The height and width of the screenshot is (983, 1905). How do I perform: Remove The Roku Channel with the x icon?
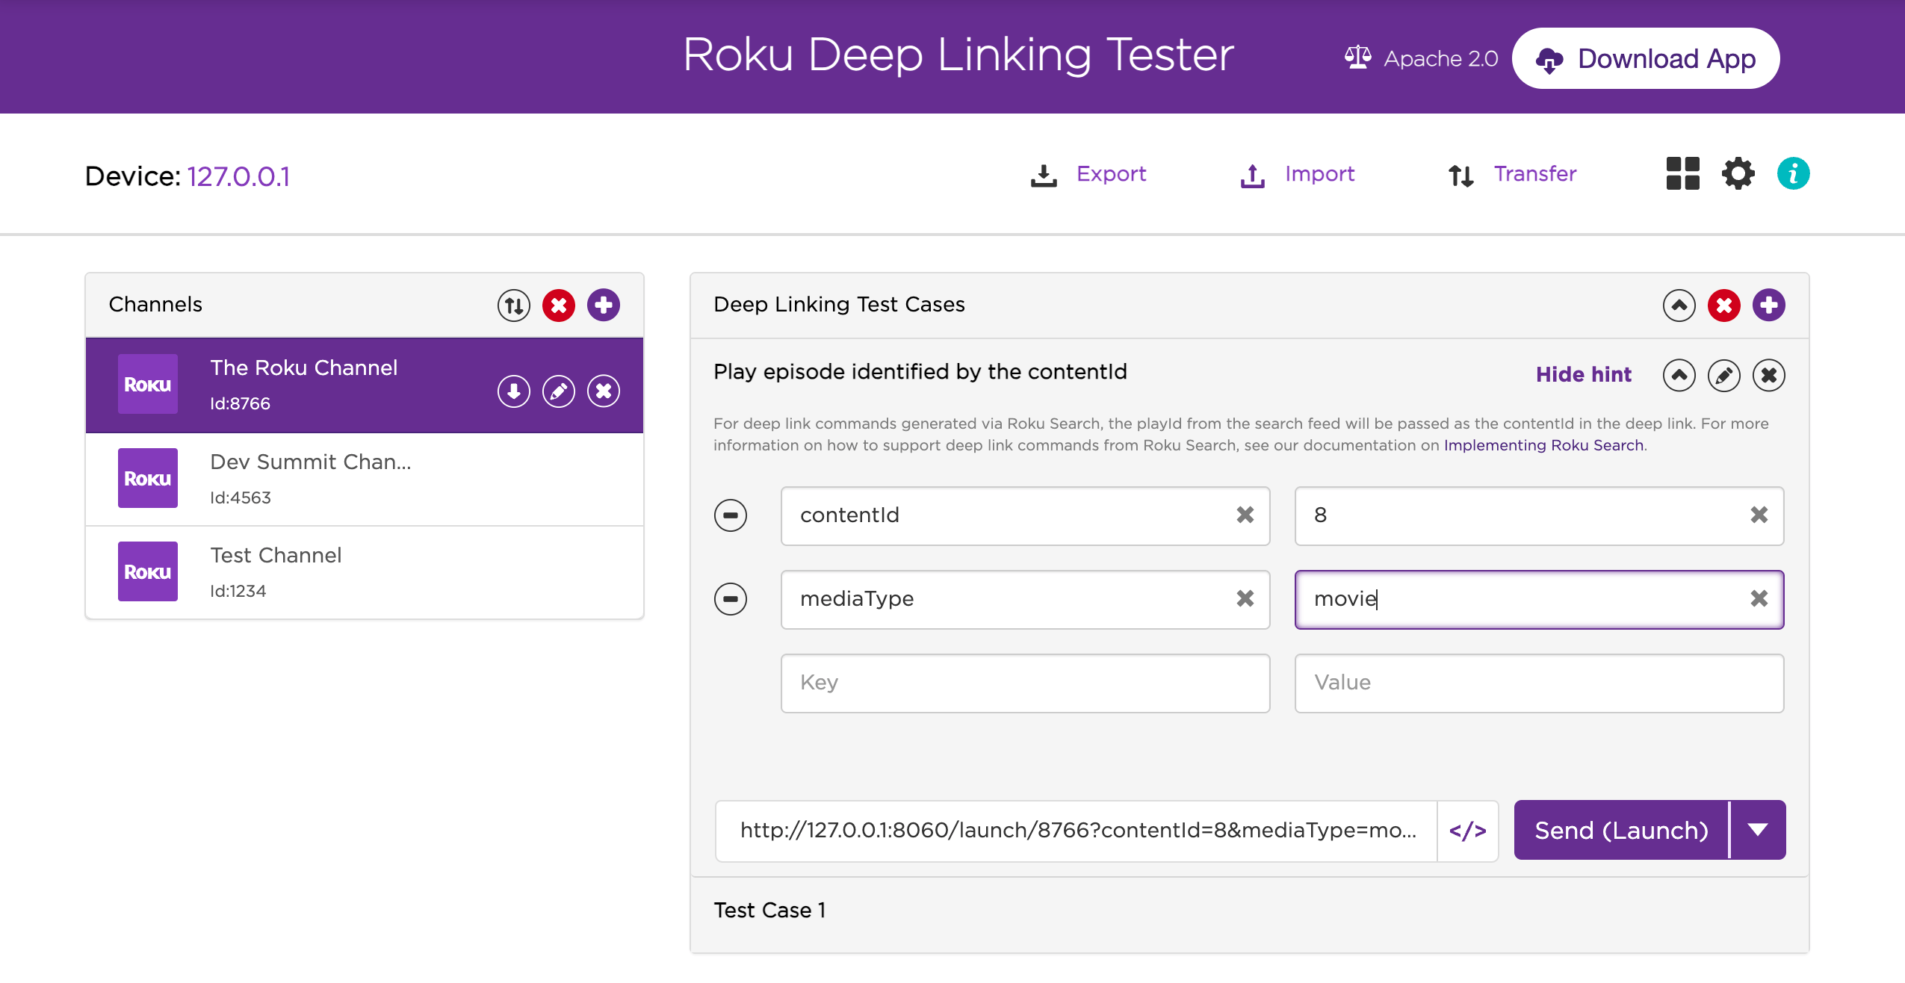pyautogui.click(x=603, y=389)
